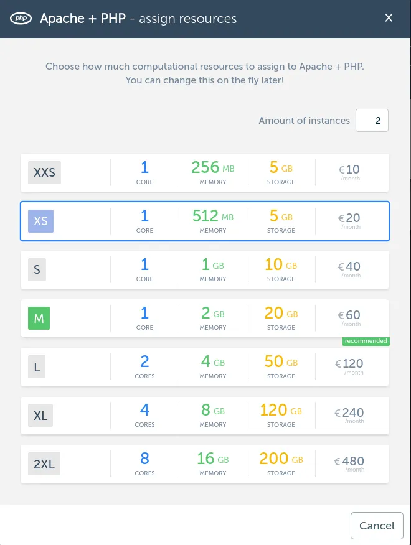This screenshot has width=411, height=545.
Task: Pick the 120 GB storage plan
Action: (x=281, y=415)
